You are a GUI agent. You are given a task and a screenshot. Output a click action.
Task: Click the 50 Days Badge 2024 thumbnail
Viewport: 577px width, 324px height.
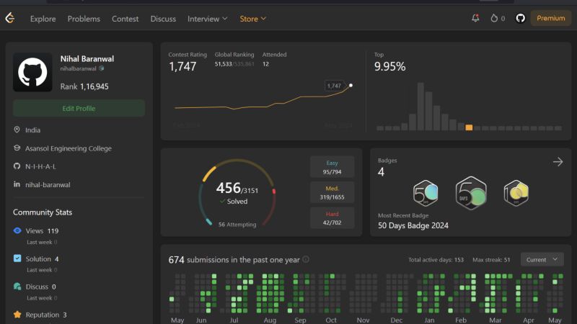click(x=471, y=193)
